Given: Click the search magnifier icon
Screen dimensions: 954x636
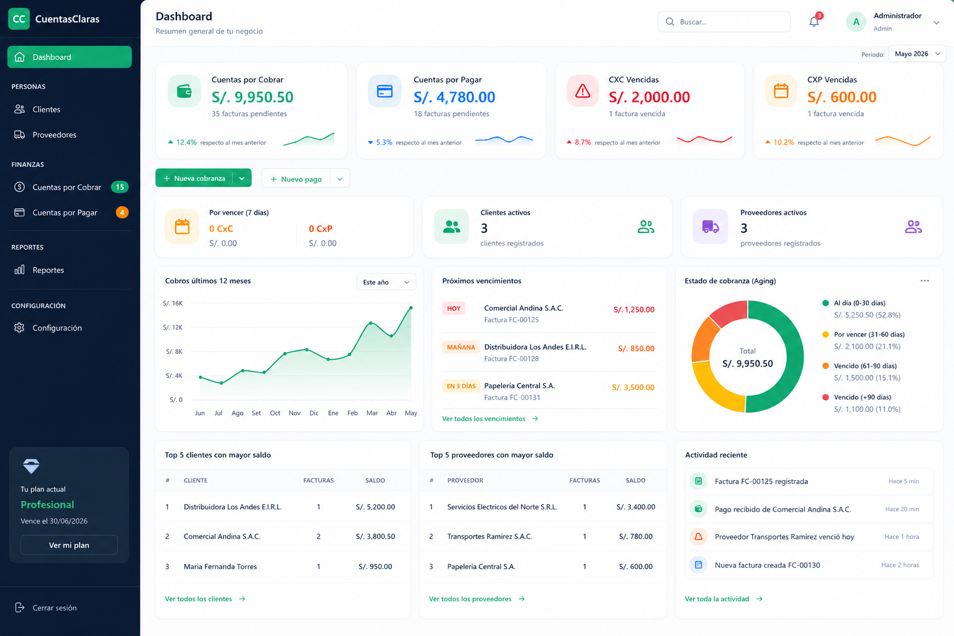Looking at the screenshot, I should [670, 22].
